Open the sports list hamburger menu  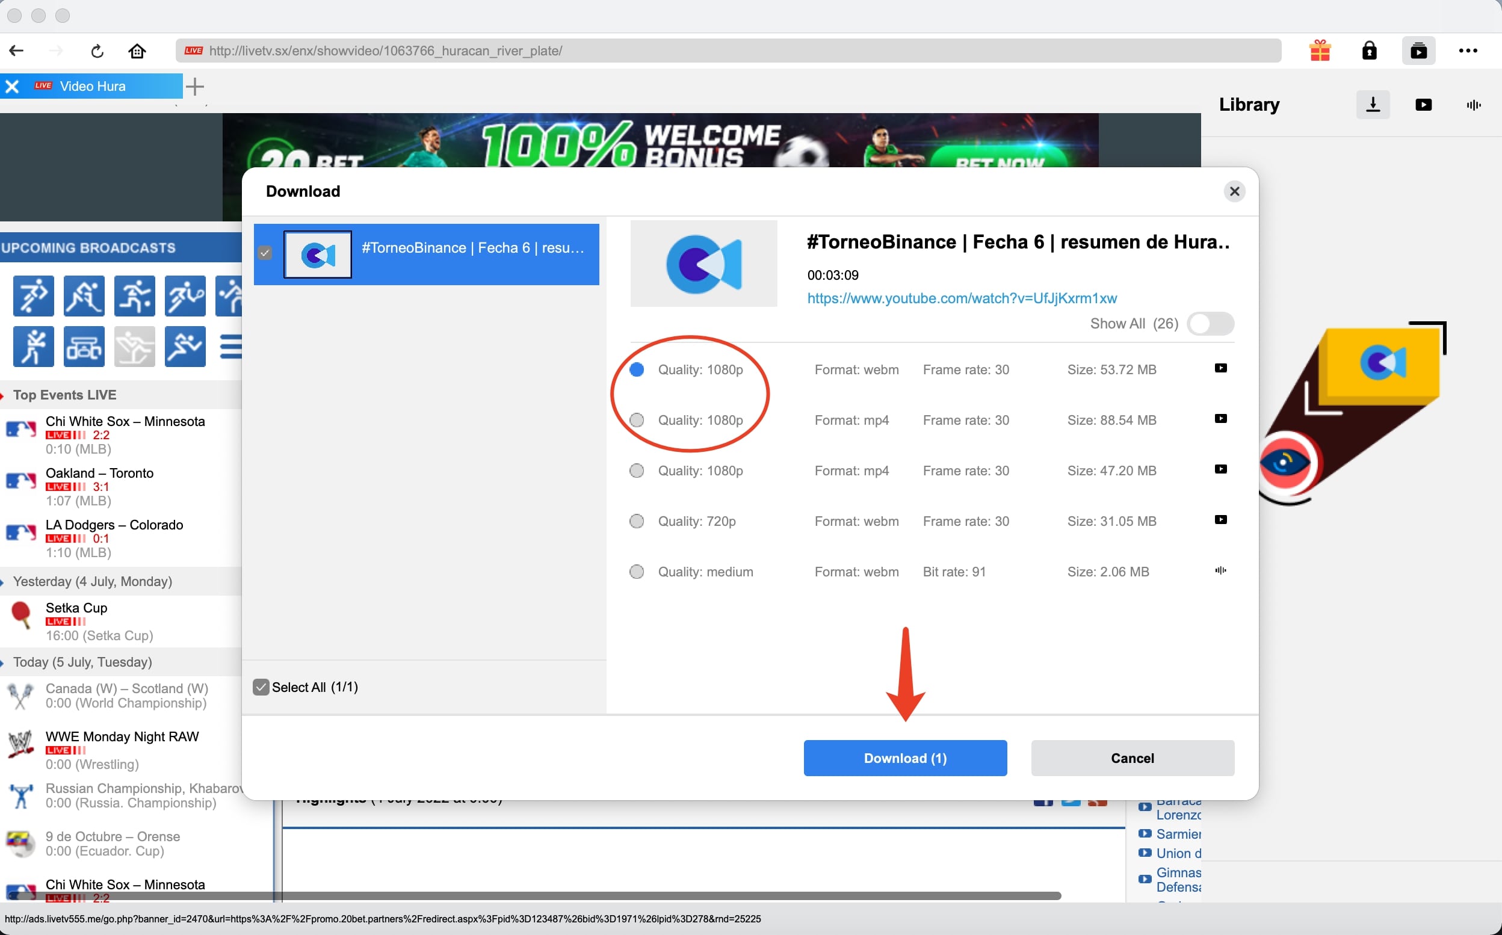[230, 347]
